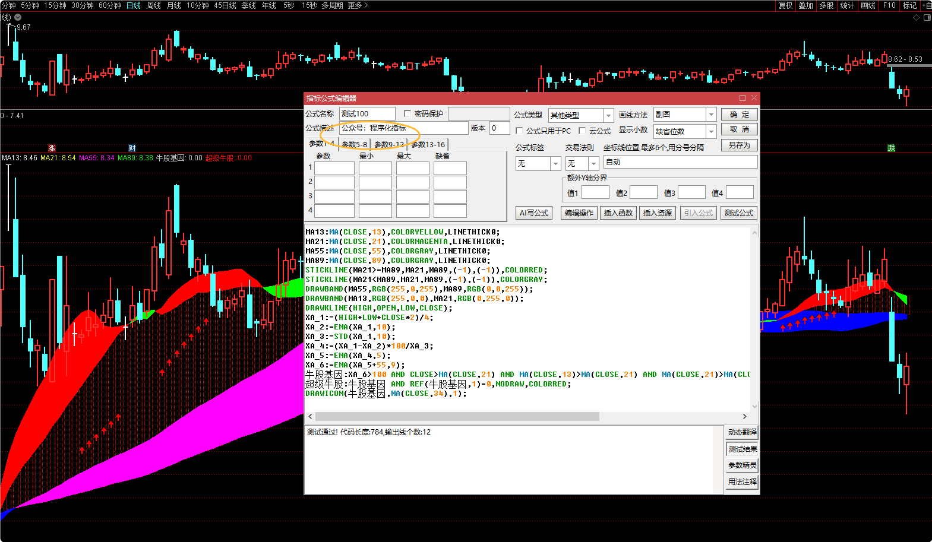Click the 测试公式 button
Image resolution: width=932 pixels, height=542 pixels.
[x=738, y=213]
